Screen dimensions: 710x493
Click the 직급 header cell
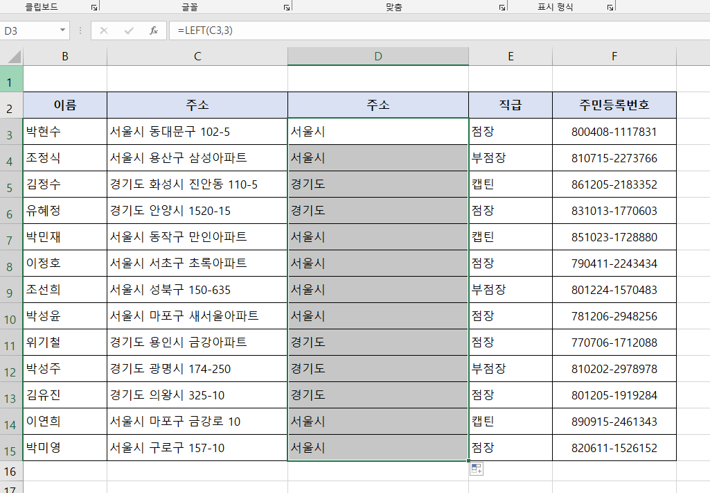pos(511,105)
